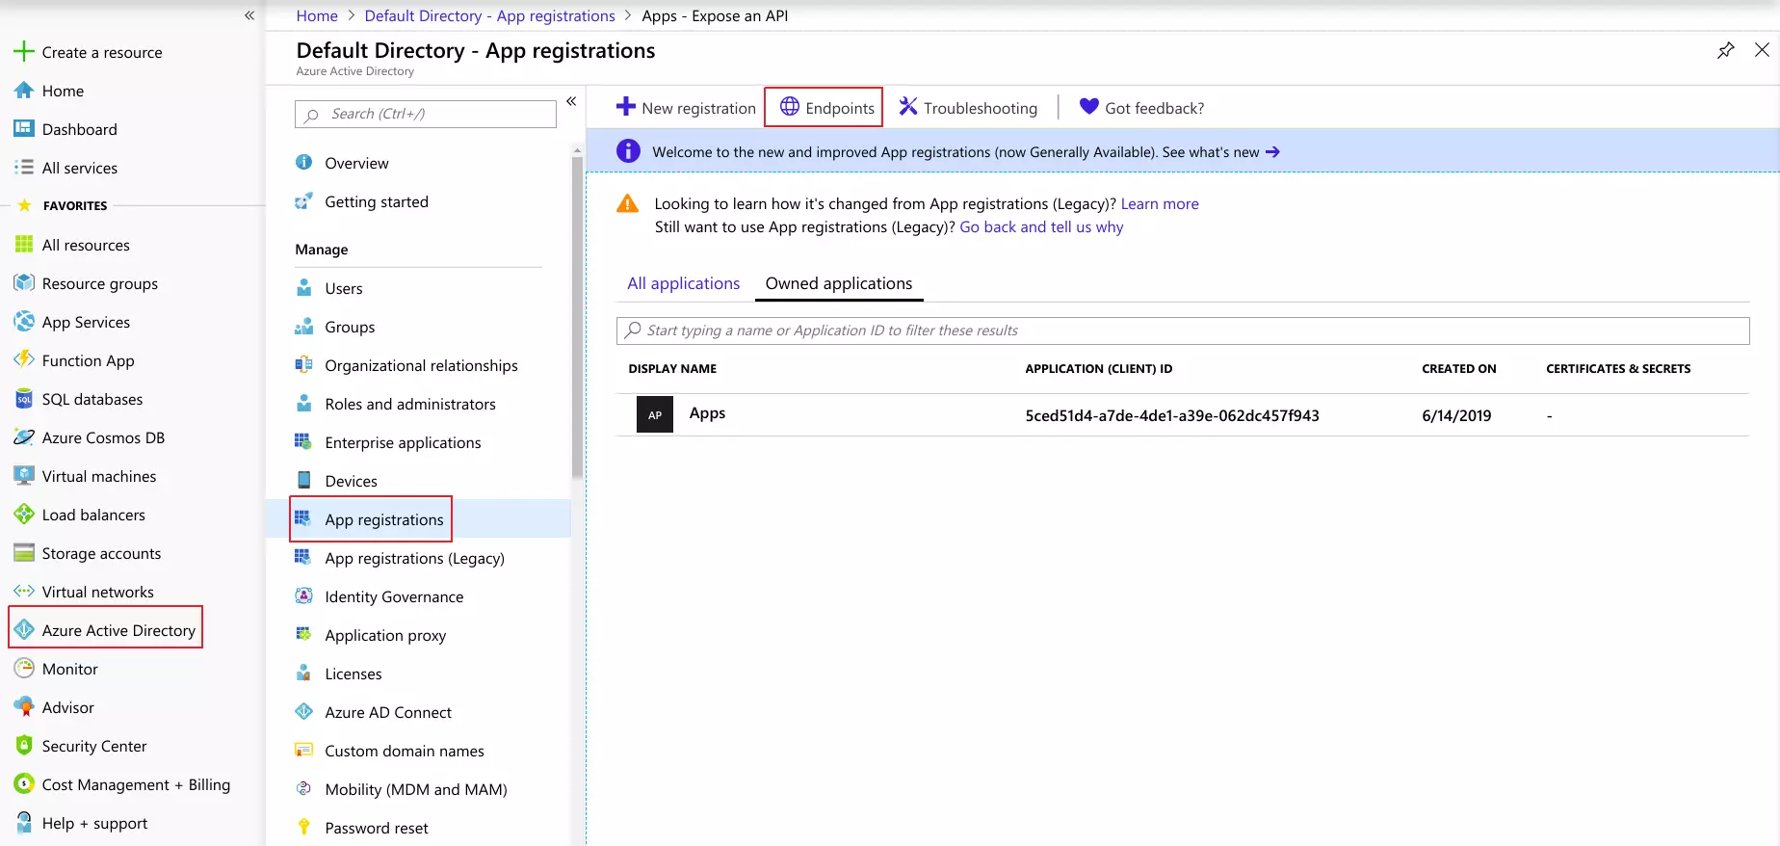Open Mobility (MDM and MAM)
This screenshot has width=1780, height=846.
(x=418, y=789)
